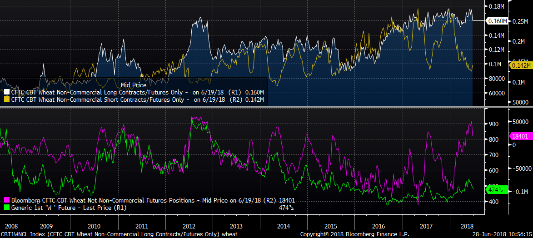Click the green 474½ value tag on the axis
This screenshot has height=238, width=533.
[x=497, y=190]
